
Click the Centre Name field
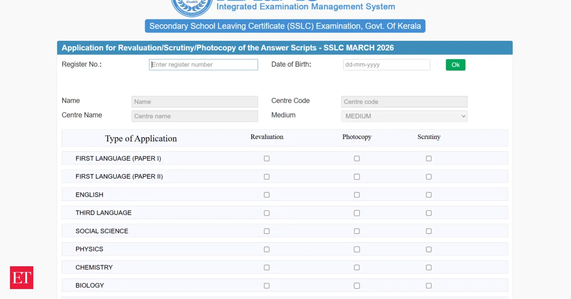[195, 116]
